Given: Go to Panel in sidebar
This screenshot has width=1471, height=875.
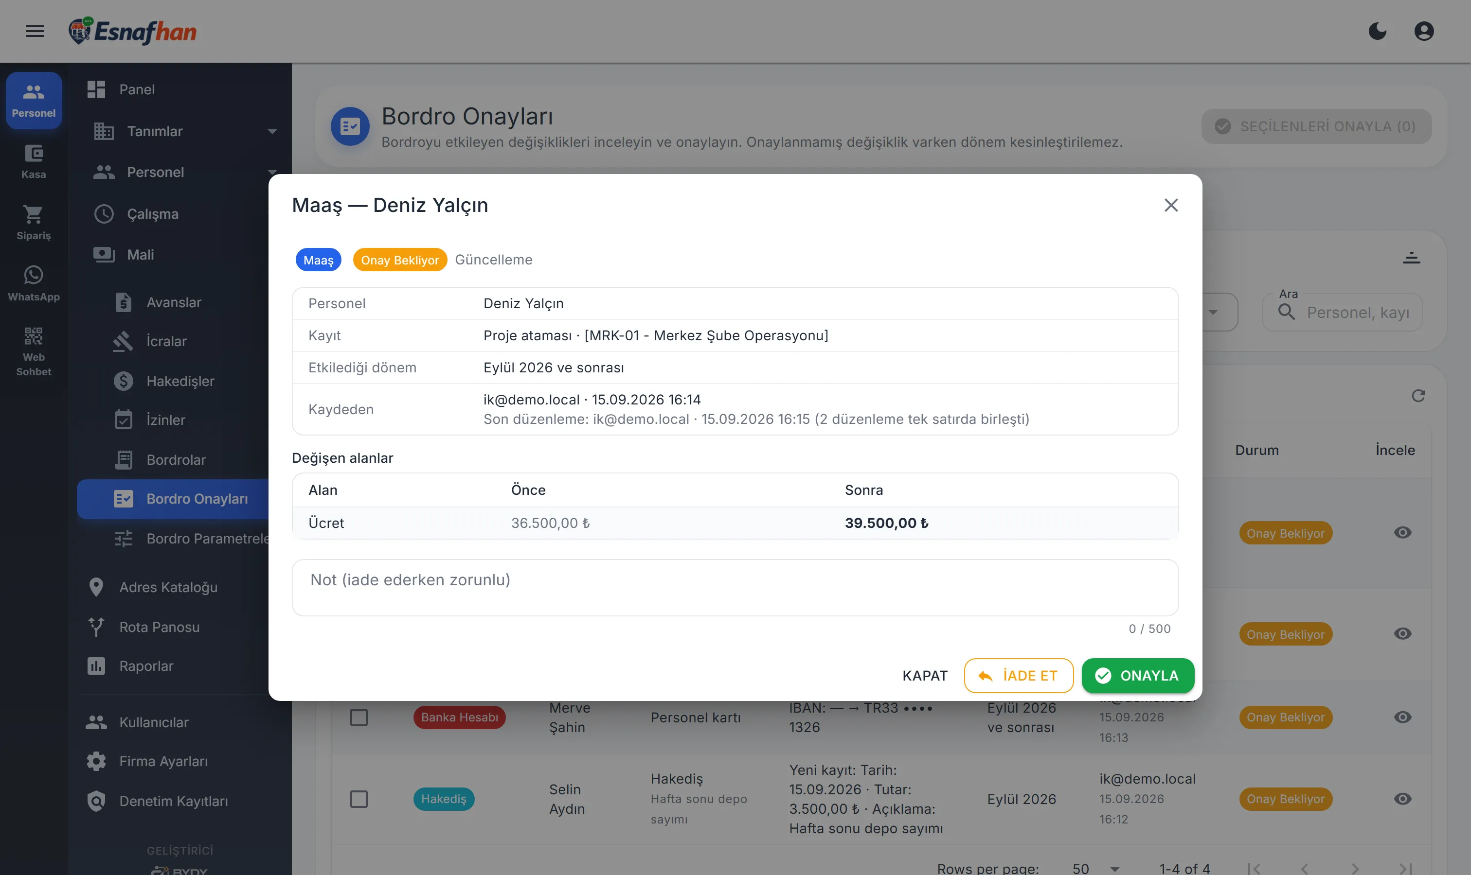Looking at the screenshot, I should pos(179,89).
